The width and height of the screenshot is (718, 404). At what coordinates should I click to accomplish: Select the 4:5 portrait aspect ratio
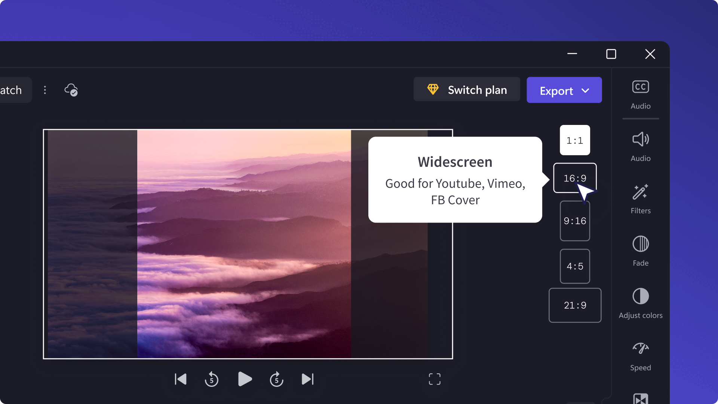[575, 266]
